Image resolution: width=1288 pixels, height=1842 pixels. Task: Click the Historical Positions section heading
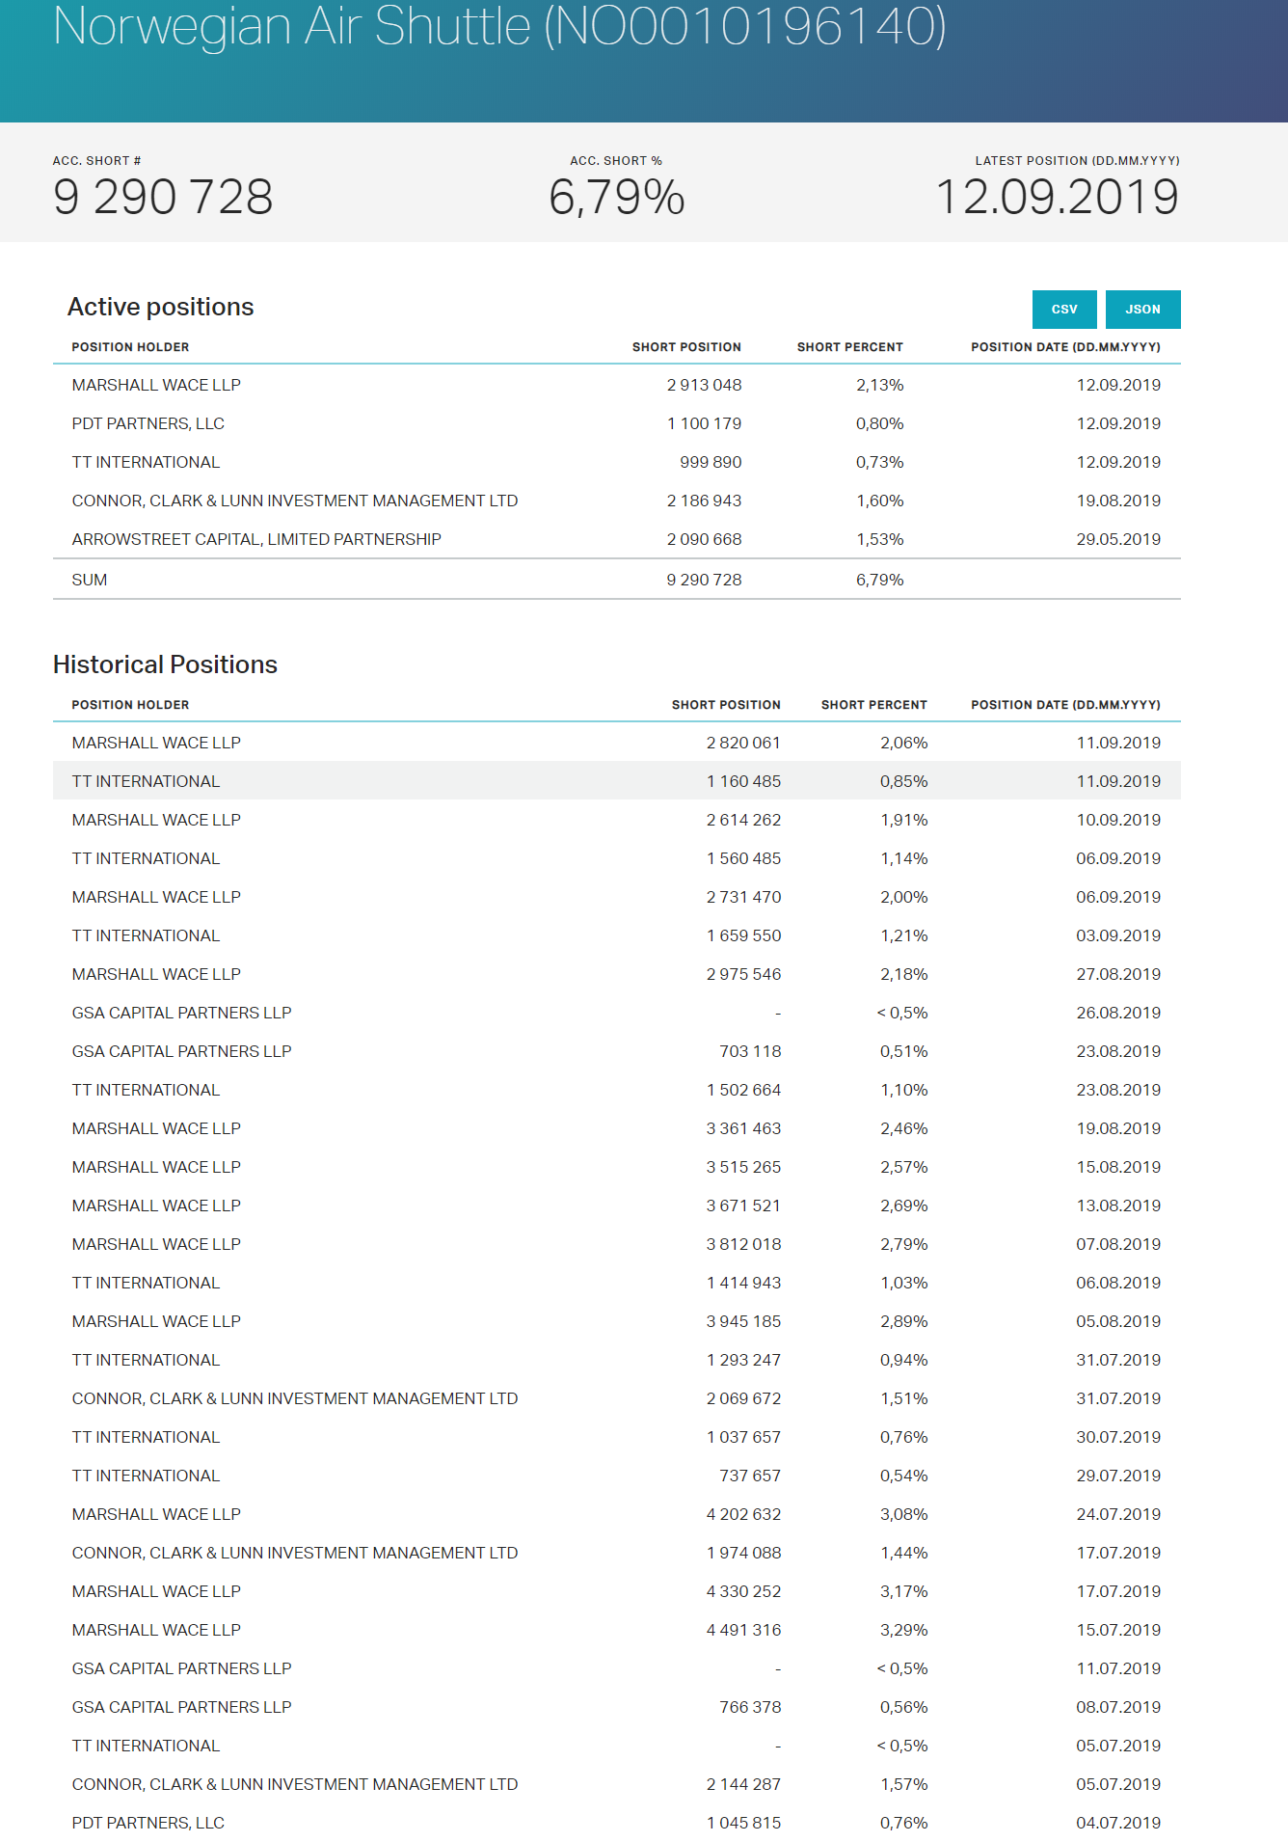pyautogui.click(x=165, y=664)
